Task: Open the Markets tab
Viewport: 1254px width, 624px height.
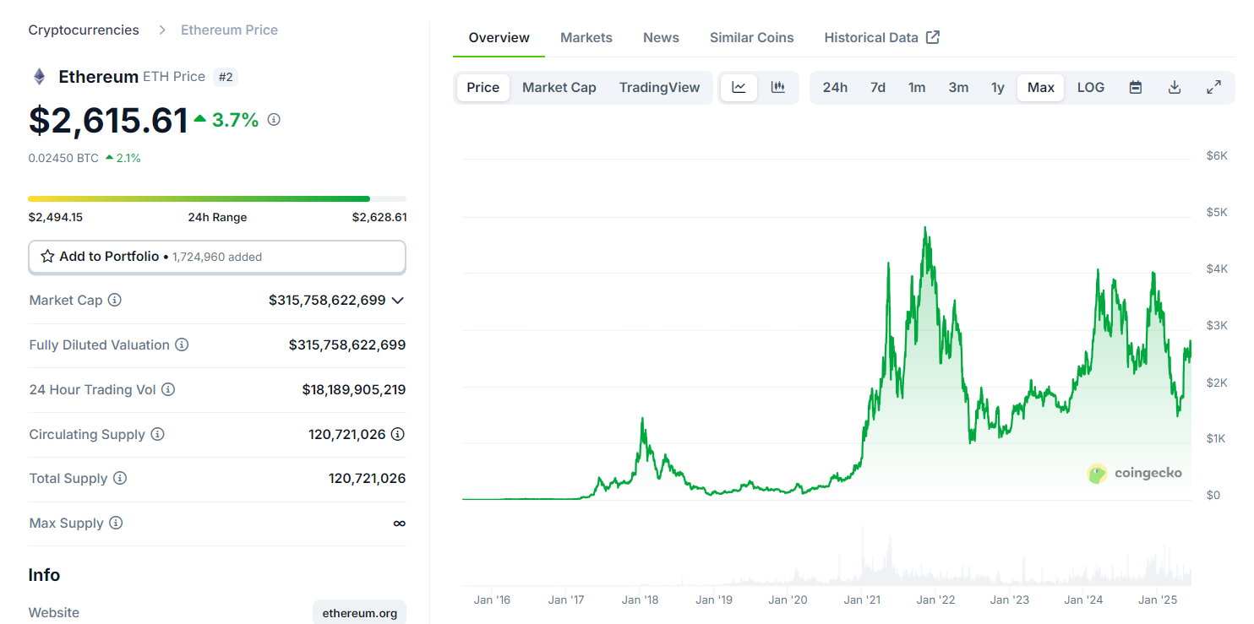Action: coord(586,37)
